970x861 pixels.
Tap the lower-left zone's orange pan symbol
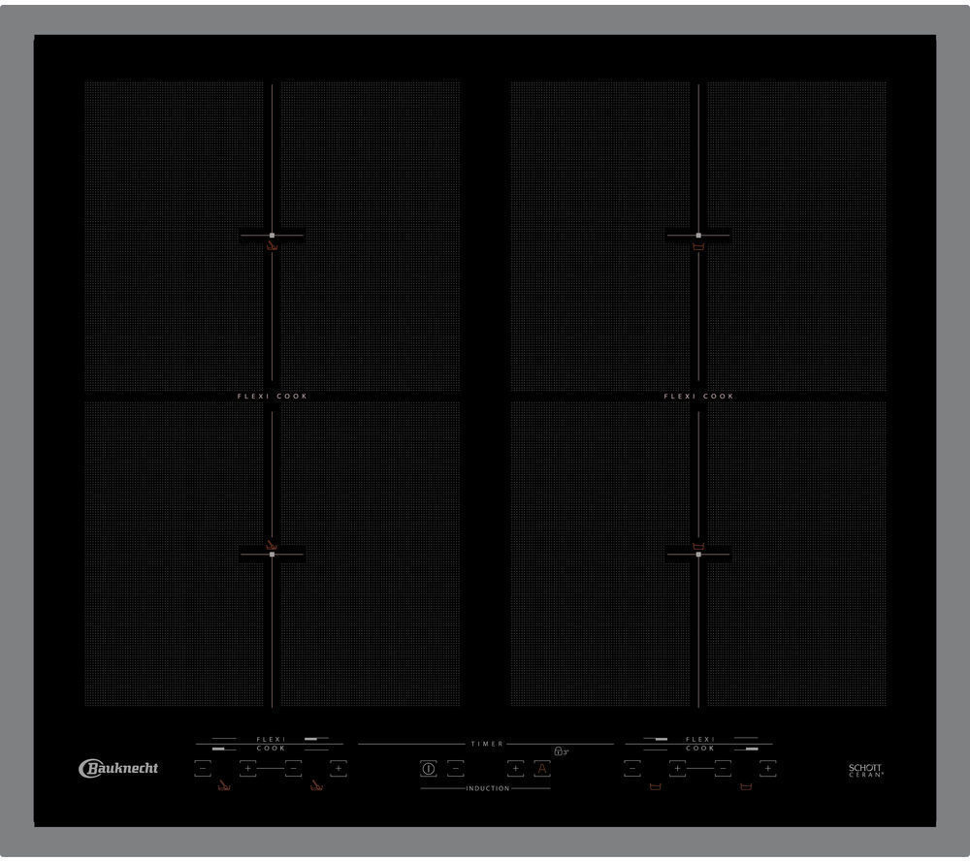[272, 545]
